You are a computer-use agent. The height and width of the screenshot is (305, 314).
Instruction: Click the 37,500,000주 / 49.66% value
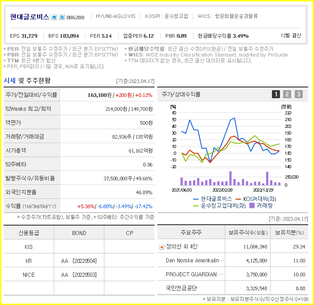(128, 179)
